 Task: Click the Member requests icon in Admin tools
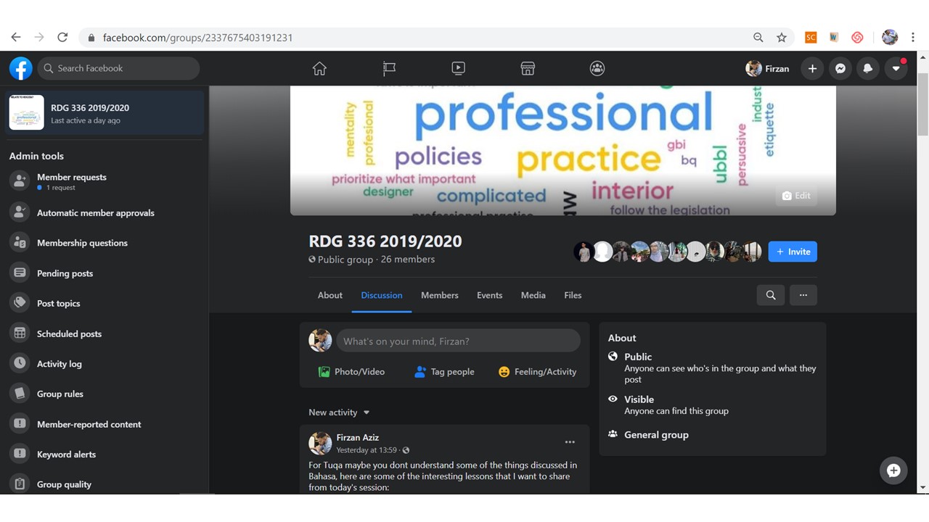point(20,181)
